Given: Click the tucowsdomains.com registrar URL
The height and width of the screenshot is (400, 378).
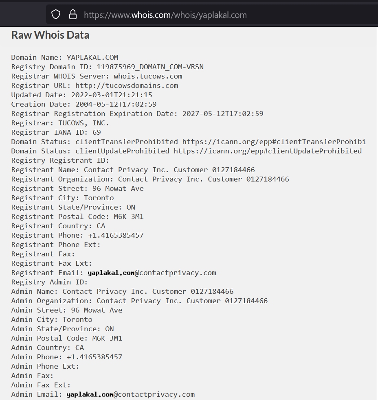Looking at the screenshot, I should coord(127,85).
